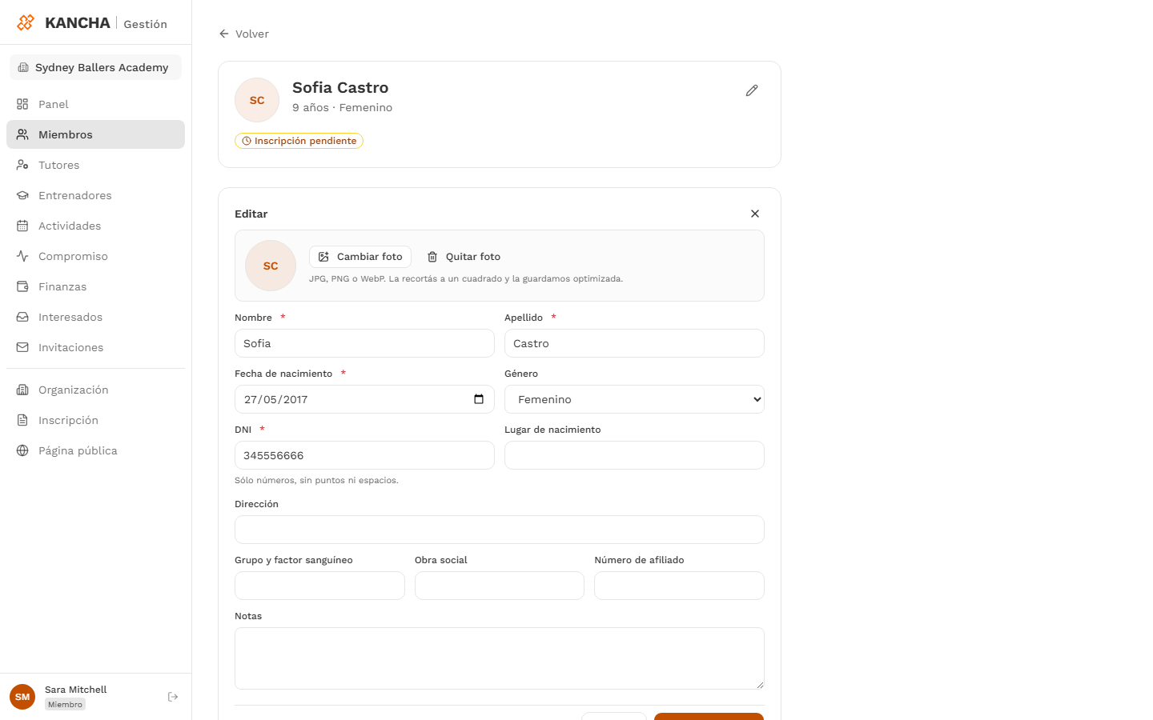Click Volver to go back

(x=244, y=34)
